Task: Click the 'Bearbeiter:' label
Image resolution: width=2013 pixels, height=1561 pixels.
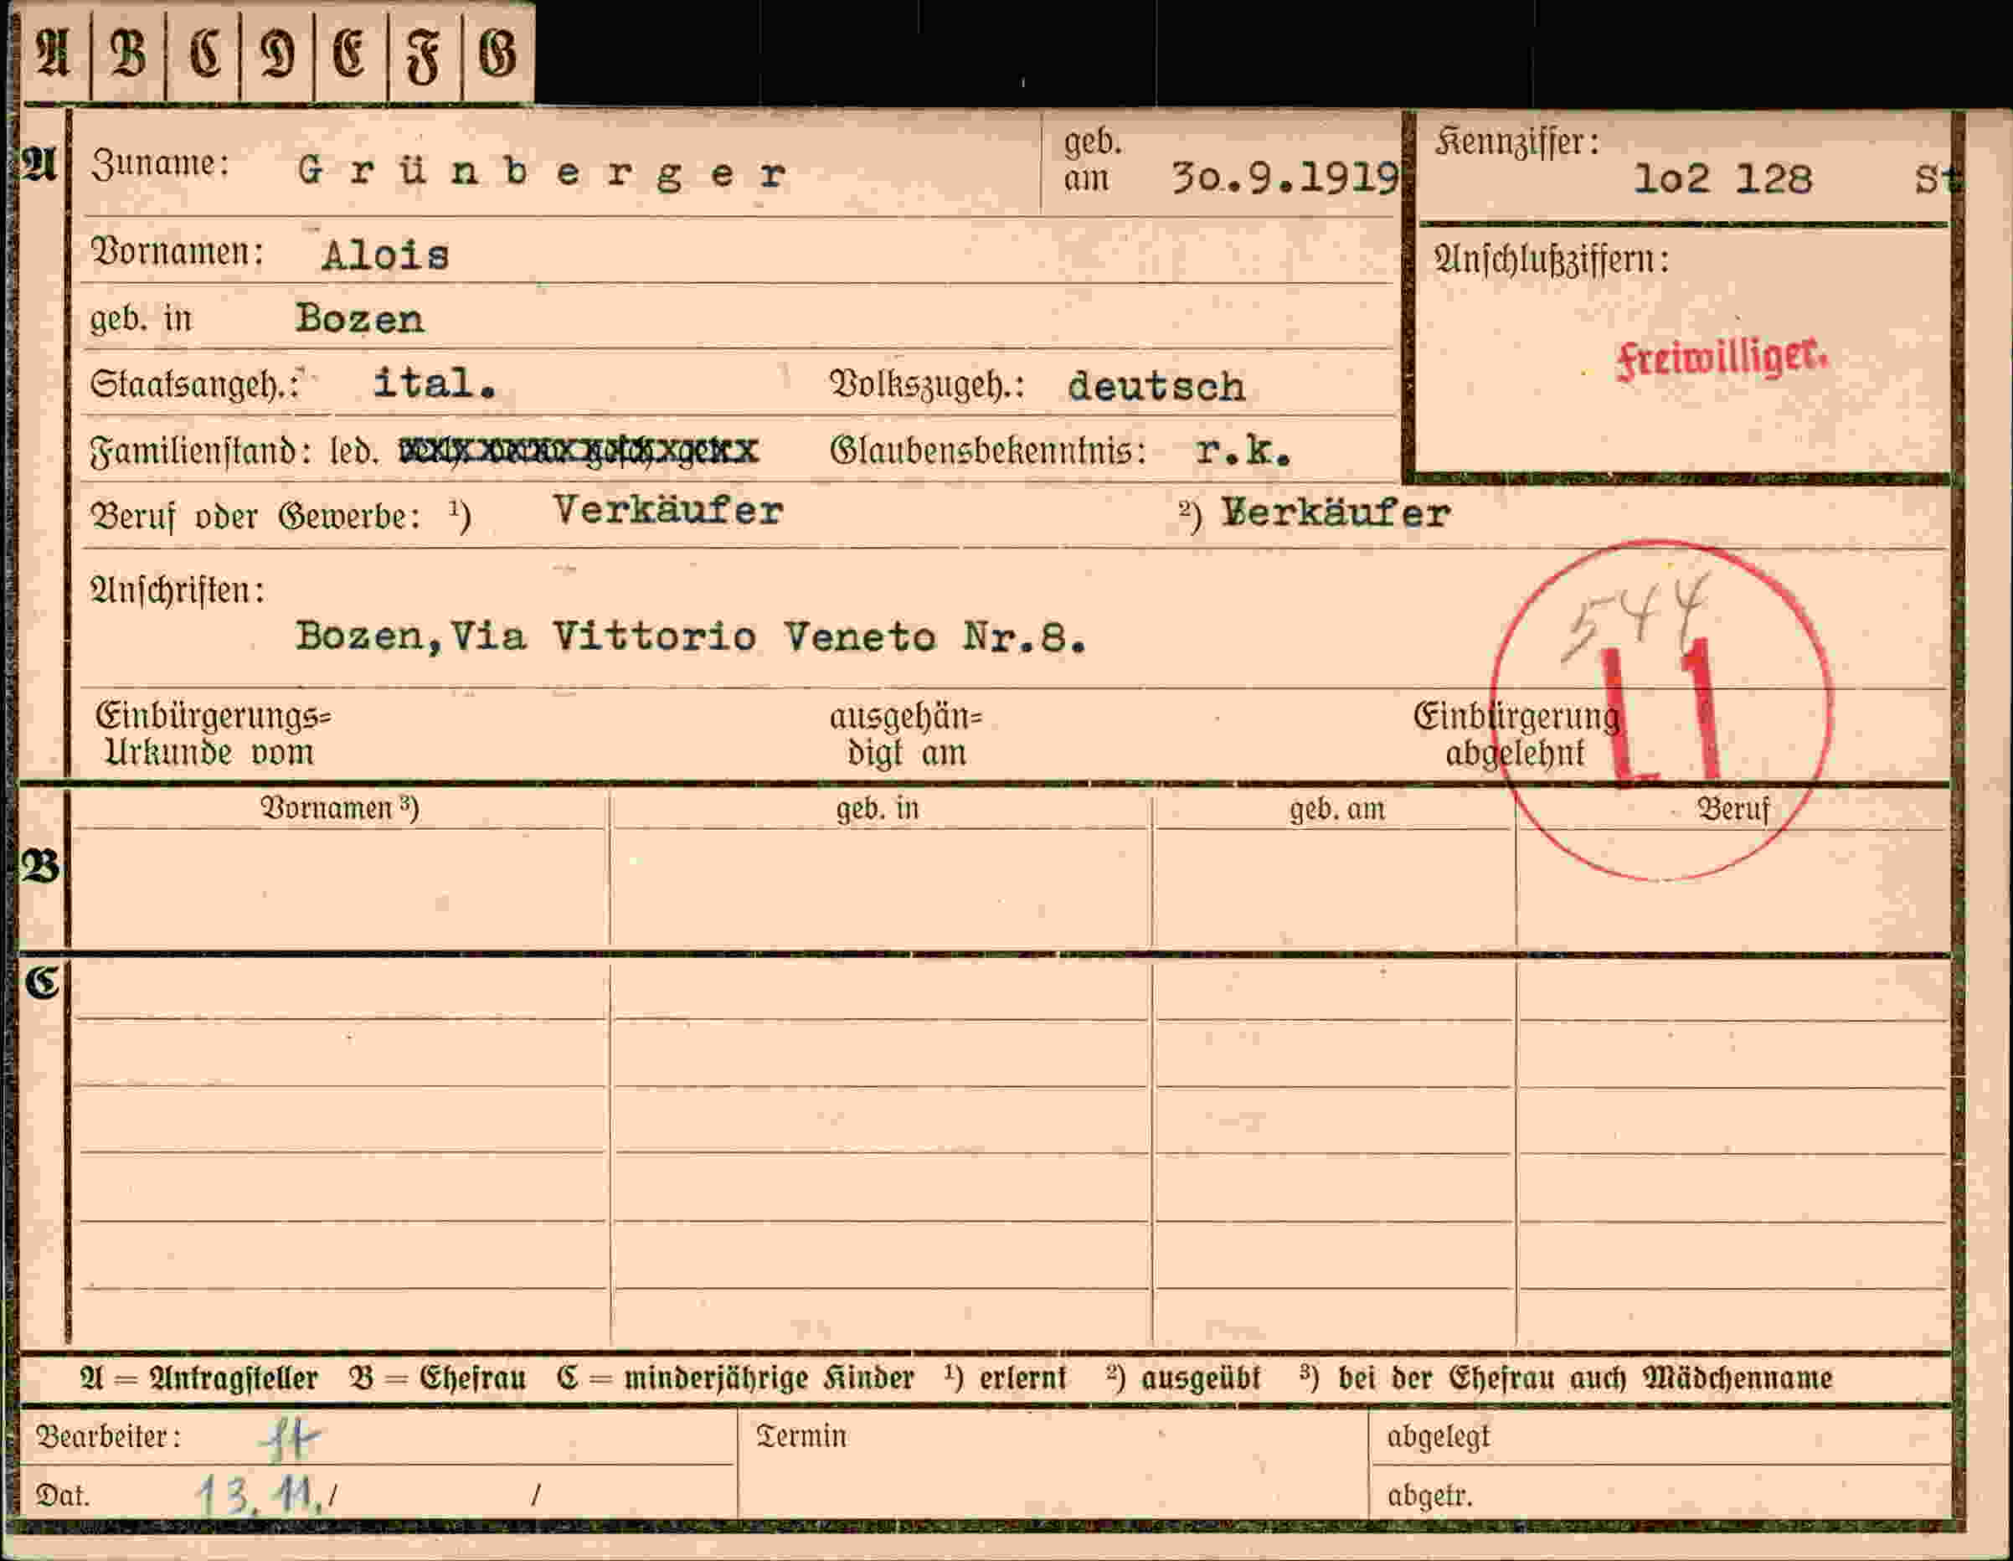Action: point(108,1436)
